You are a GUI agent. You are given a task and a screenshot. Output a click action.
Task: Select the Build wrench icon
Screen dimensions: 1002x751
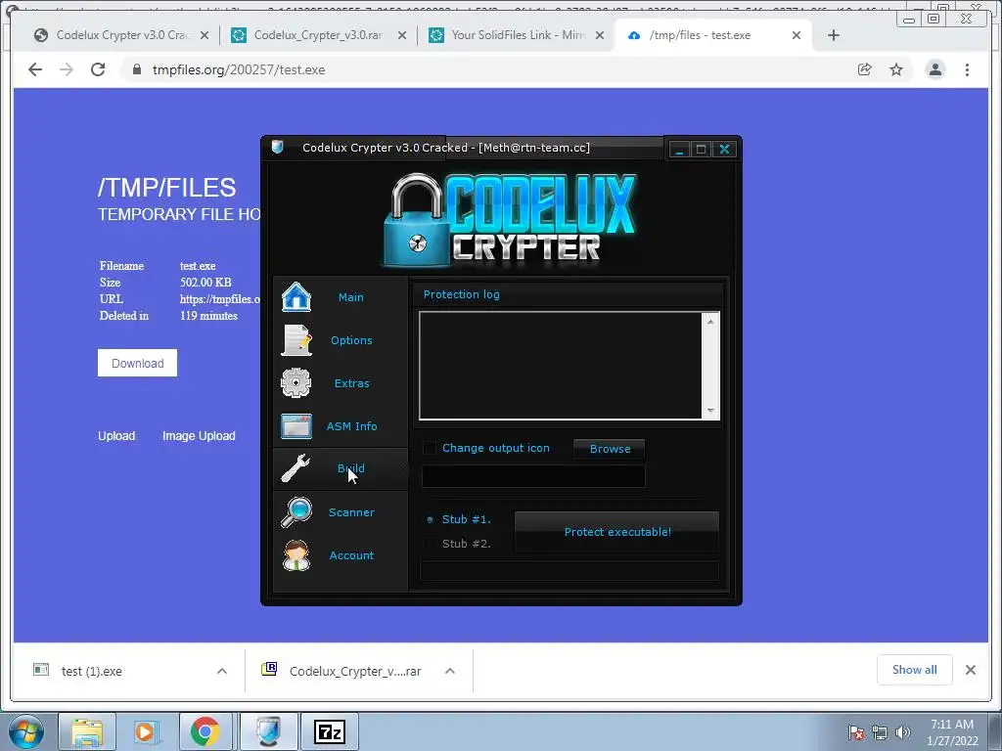[296, 468]
